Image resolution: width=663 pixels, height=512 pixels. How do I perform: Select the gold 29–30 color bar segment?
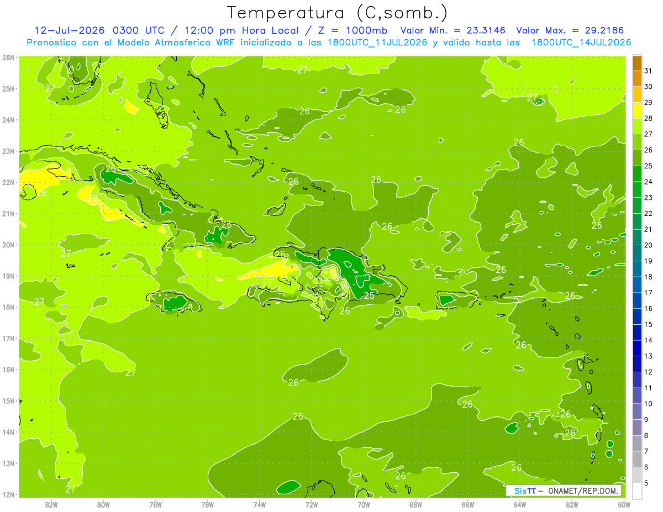636,94
